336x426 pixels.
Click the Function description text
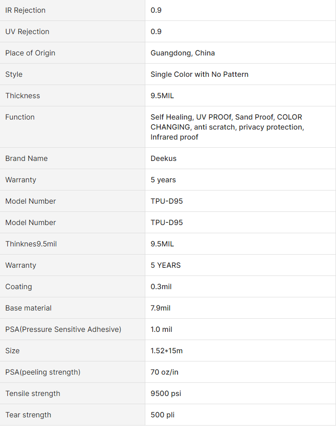[227, 127]
